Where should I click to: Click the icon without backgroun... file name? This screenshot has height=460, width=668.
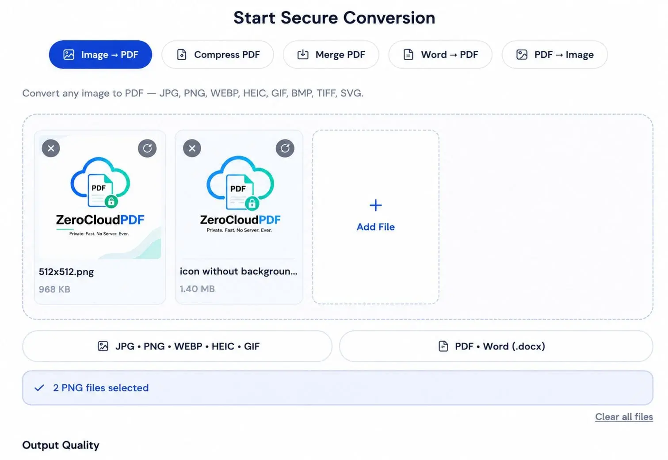239,271
